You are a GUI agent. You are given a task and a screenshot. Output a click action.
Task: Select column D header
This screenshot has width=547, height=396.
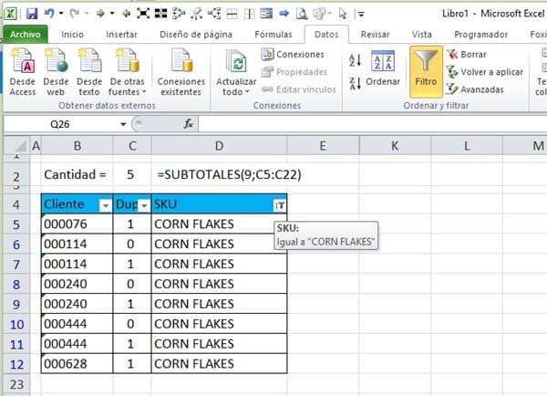(219, 146)
